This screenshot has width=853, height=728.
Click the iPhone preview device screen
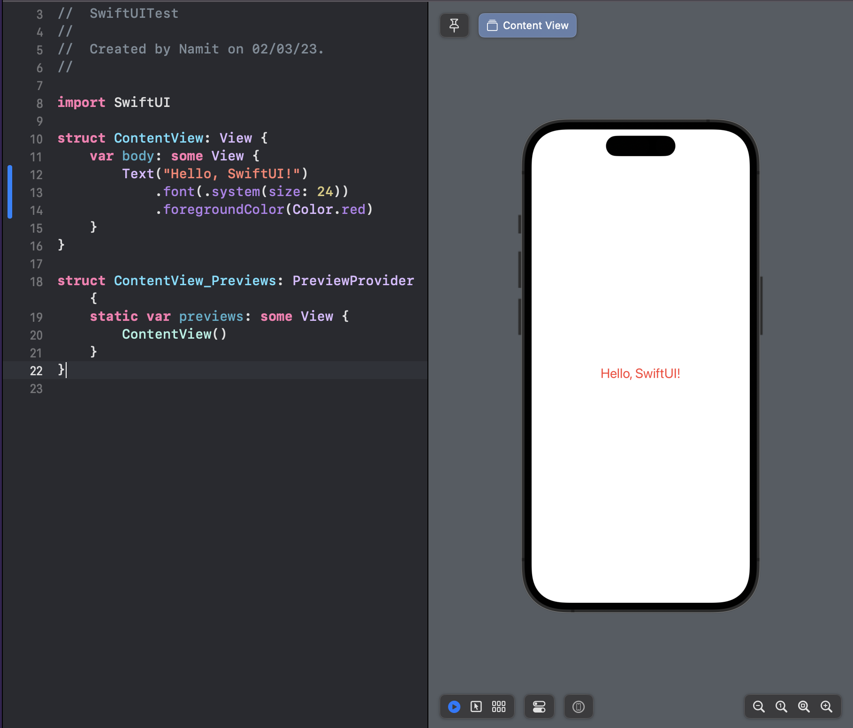(640, 366)
